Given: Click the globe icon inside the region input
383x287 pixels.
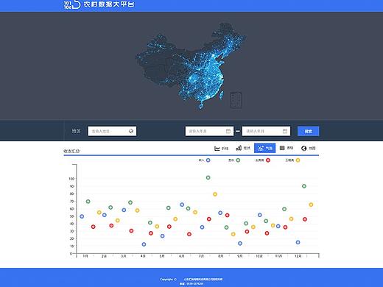Looking at the screenshot, I should click(131, 131).
